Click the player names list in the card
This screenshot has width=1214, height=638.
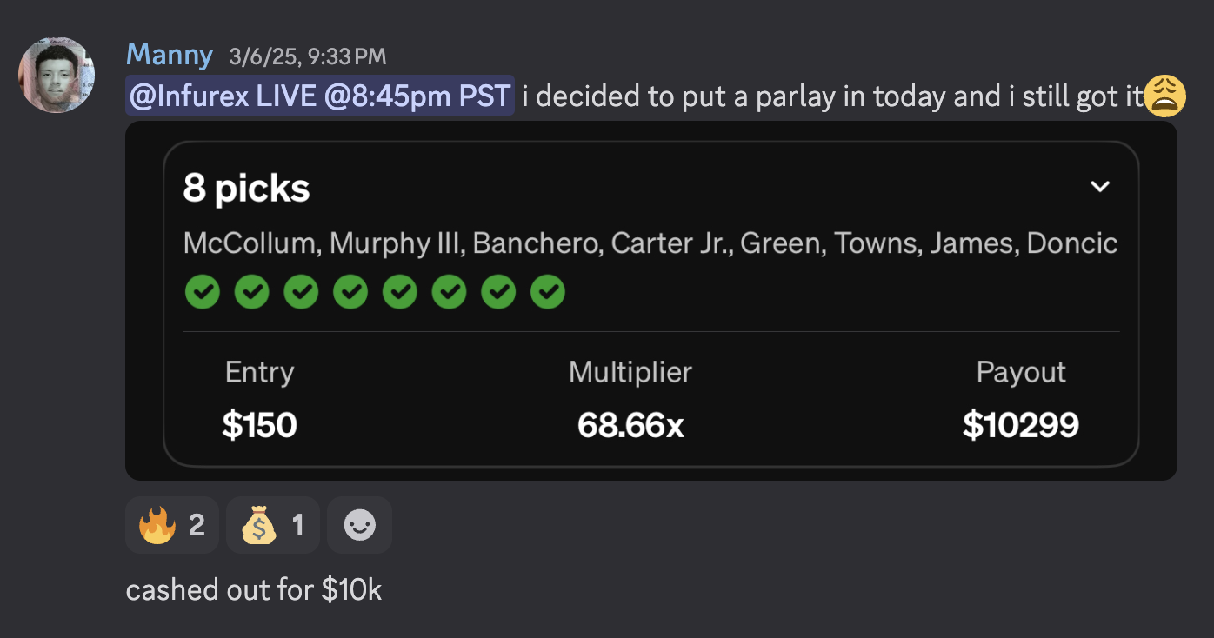pos(650,243)
